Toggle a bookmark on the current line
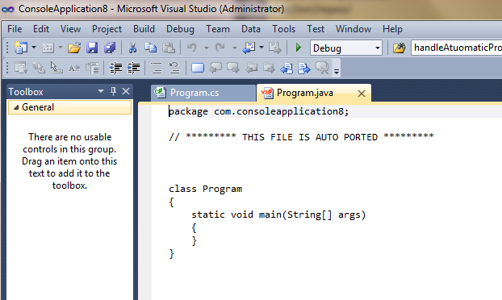 click(198, 68)
